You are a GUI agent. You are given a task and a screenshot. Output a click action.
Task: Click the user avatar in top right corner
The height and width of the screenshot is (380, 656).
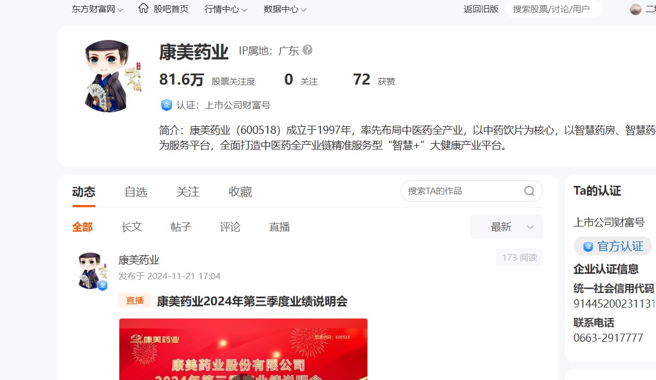click(636, 9)
